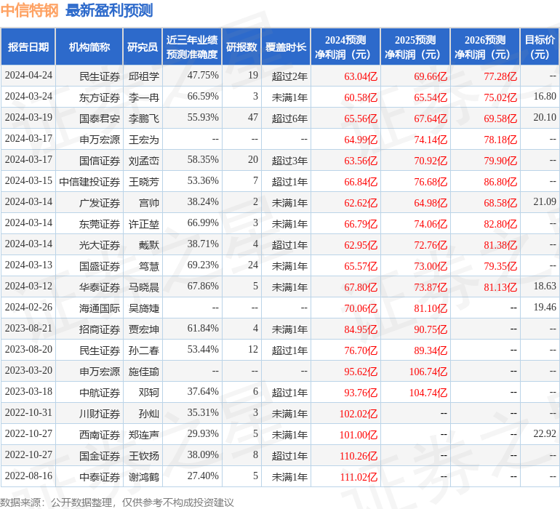Viewport: 560px width, 509px height.
Task: Click researcher 戴默
Action: [149, 244]
